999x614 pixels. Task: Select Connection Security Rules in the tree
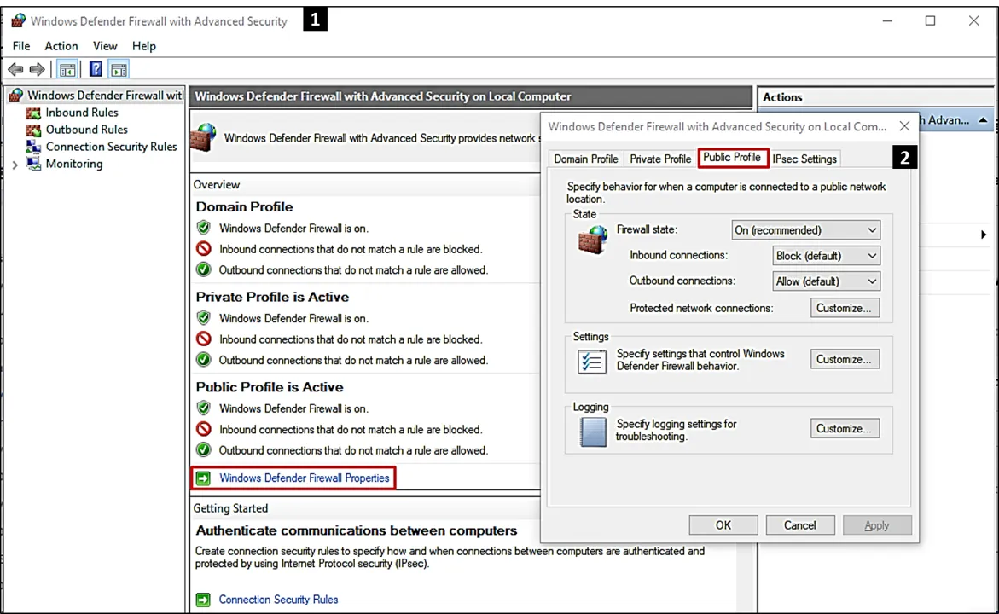tap(111, 147)
